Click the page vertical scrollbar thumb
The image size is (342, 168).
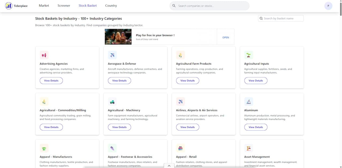(340, 9)
